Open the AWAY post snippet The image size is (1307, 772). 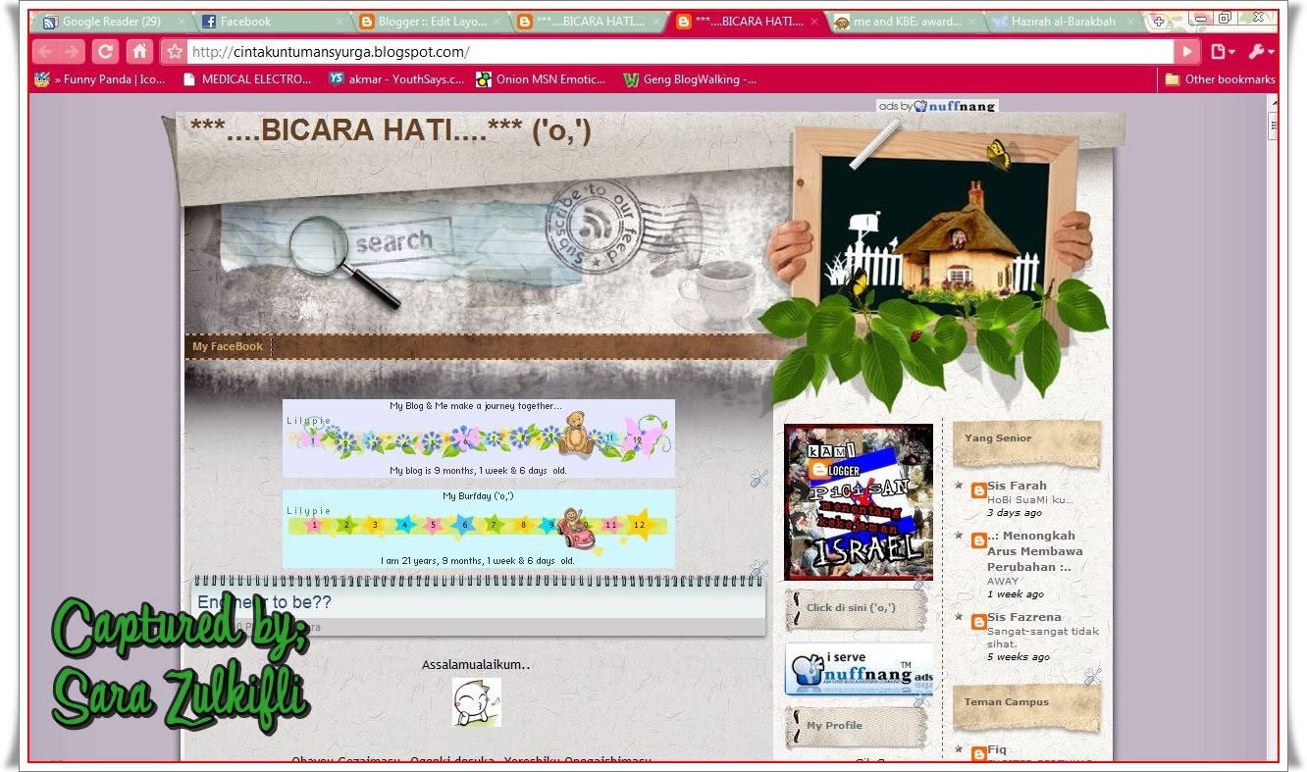point(1003,581)
